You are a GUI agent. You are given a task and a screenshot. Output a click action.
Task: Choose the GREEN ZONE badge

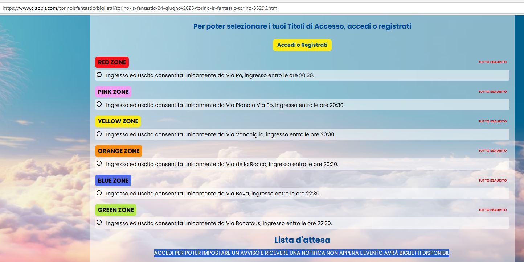116,210
